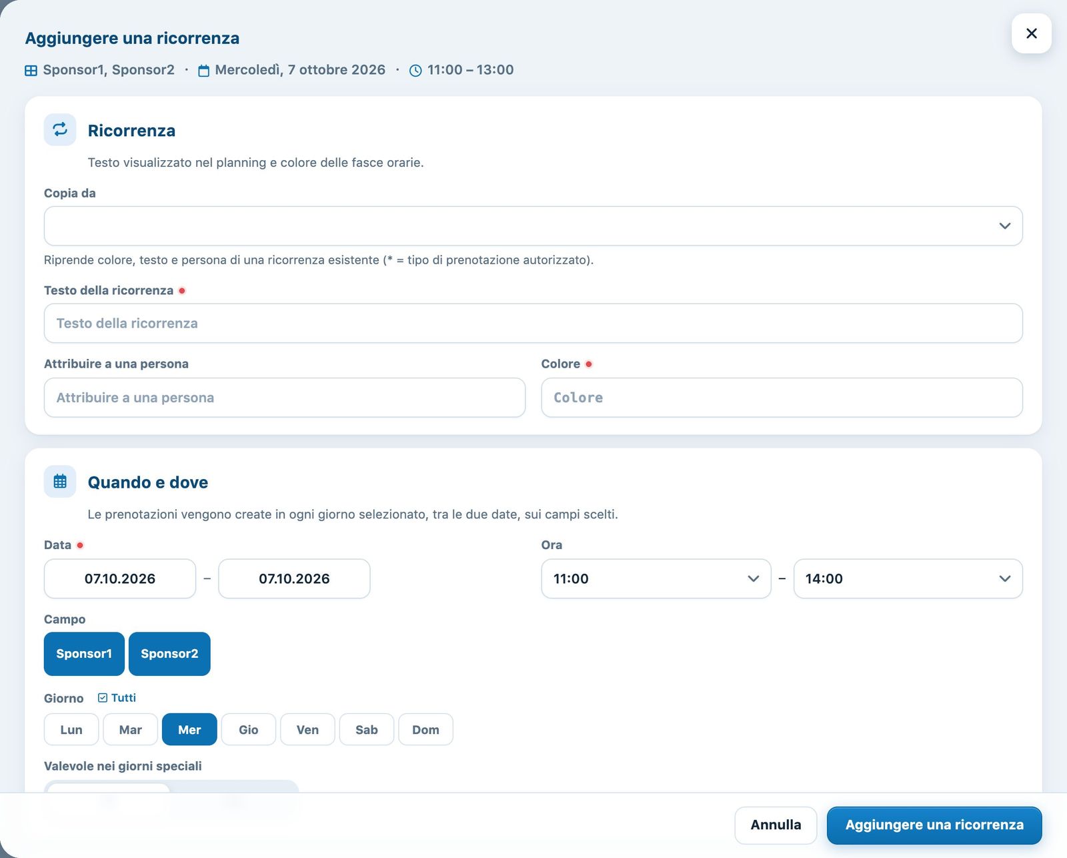Viewport: 1067px width, 858px height.
Task: Toggle the Mer day button
Action: [189, 729]
